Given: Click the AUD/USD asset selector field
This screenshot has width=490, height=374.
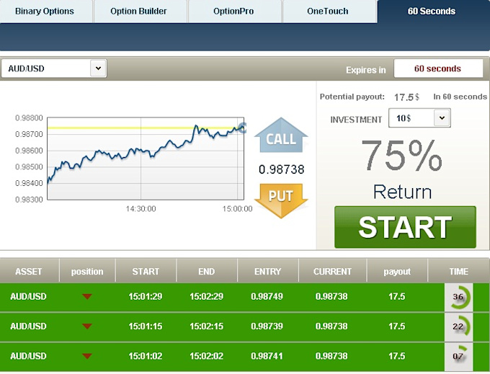Looking at the screenshot, I should tap(54, 68).
